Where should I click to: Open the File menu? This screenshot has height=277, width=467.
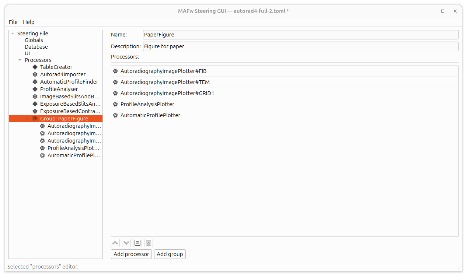click(13, 22)
